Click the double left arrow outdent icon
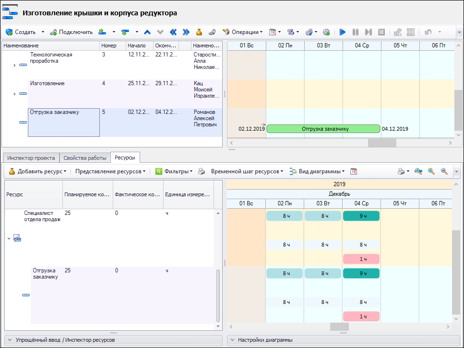This screenshot has width=464, height=348. click(x=173, y=32)
